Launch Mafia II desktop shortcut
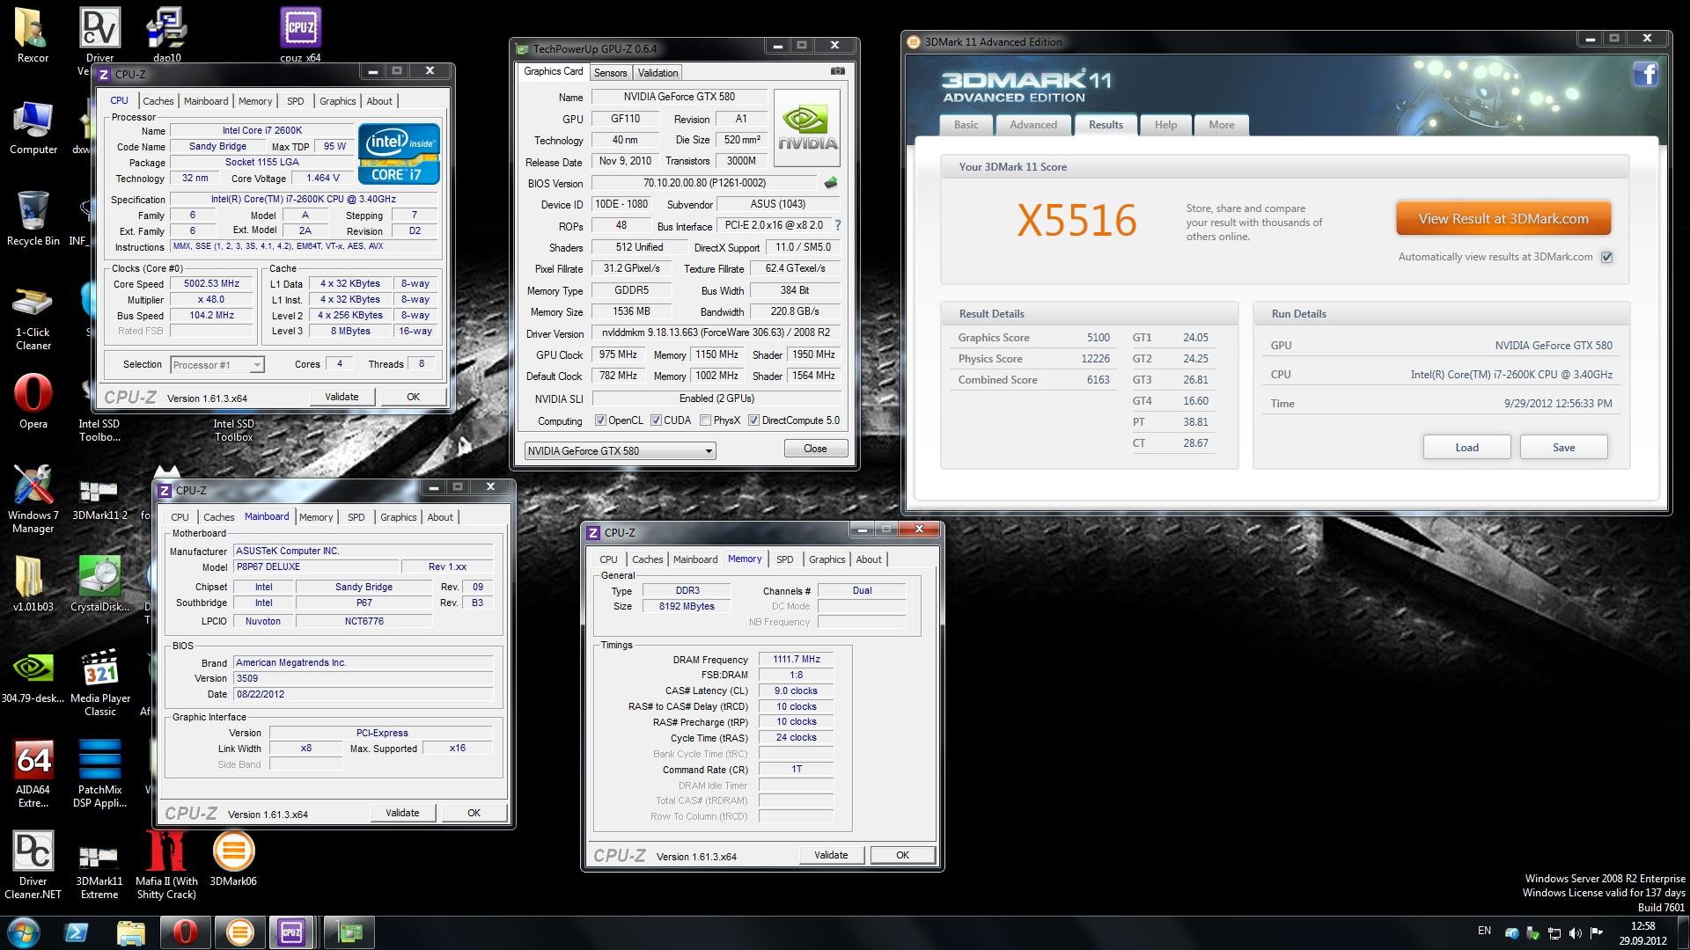Image resolution: width=1690 pixels, height=950 pixels. (x=166, y=866)
